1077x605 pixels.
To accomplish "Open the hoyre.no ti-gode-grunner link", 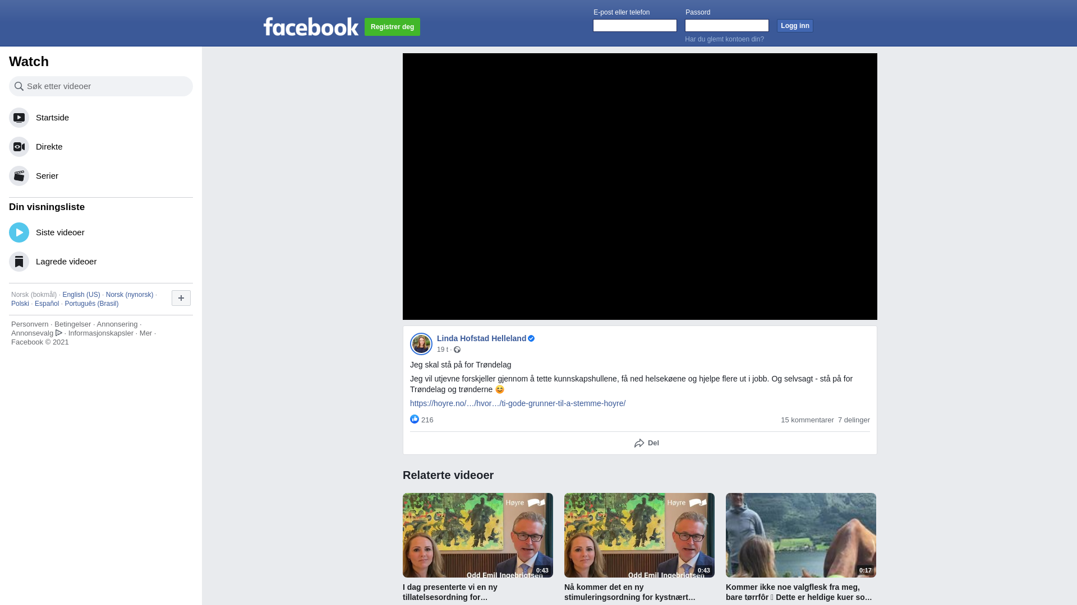I will [x=518, y=403].
